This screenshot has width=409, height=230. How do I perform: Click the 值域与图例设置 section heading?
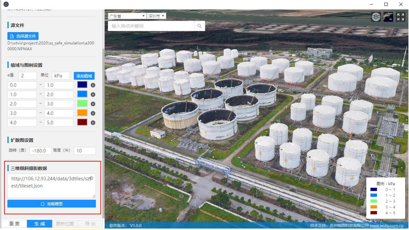[x=26, y=65]
